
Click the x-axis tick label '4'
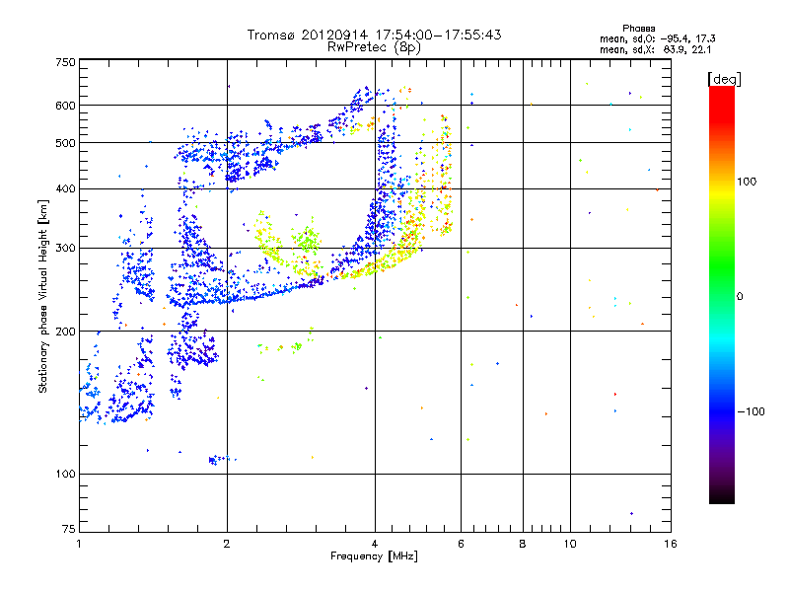click(x=375, y=544)
